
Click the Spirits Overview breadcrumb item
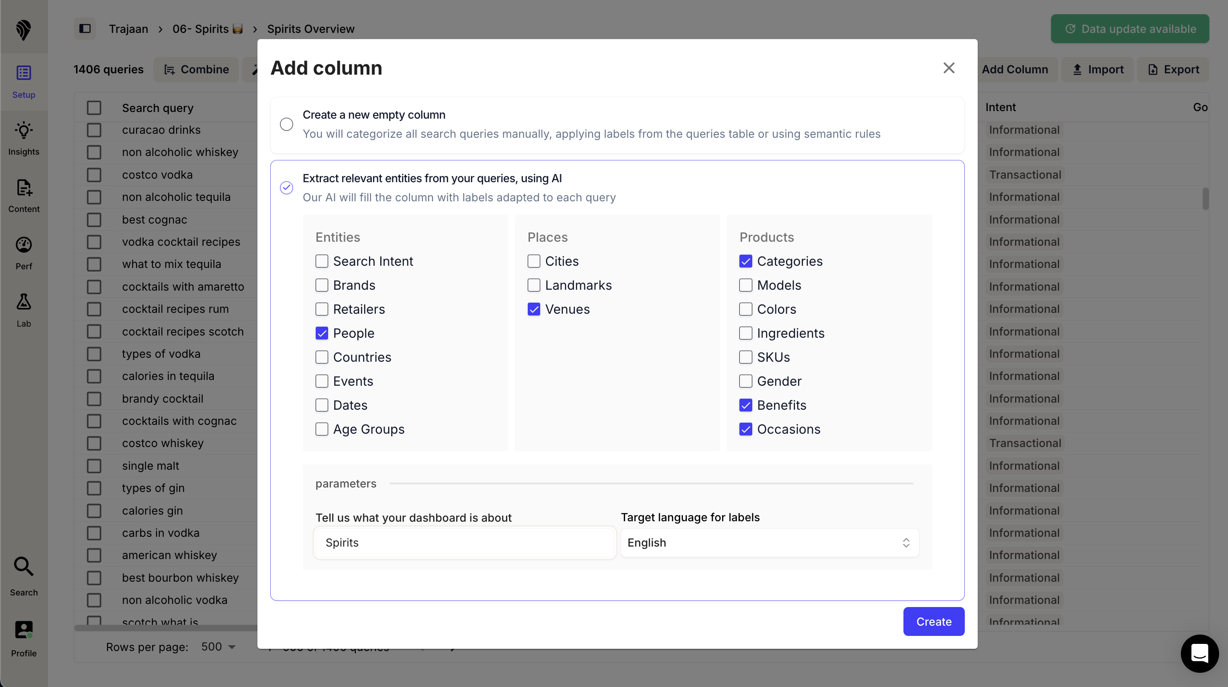(310, 28)
